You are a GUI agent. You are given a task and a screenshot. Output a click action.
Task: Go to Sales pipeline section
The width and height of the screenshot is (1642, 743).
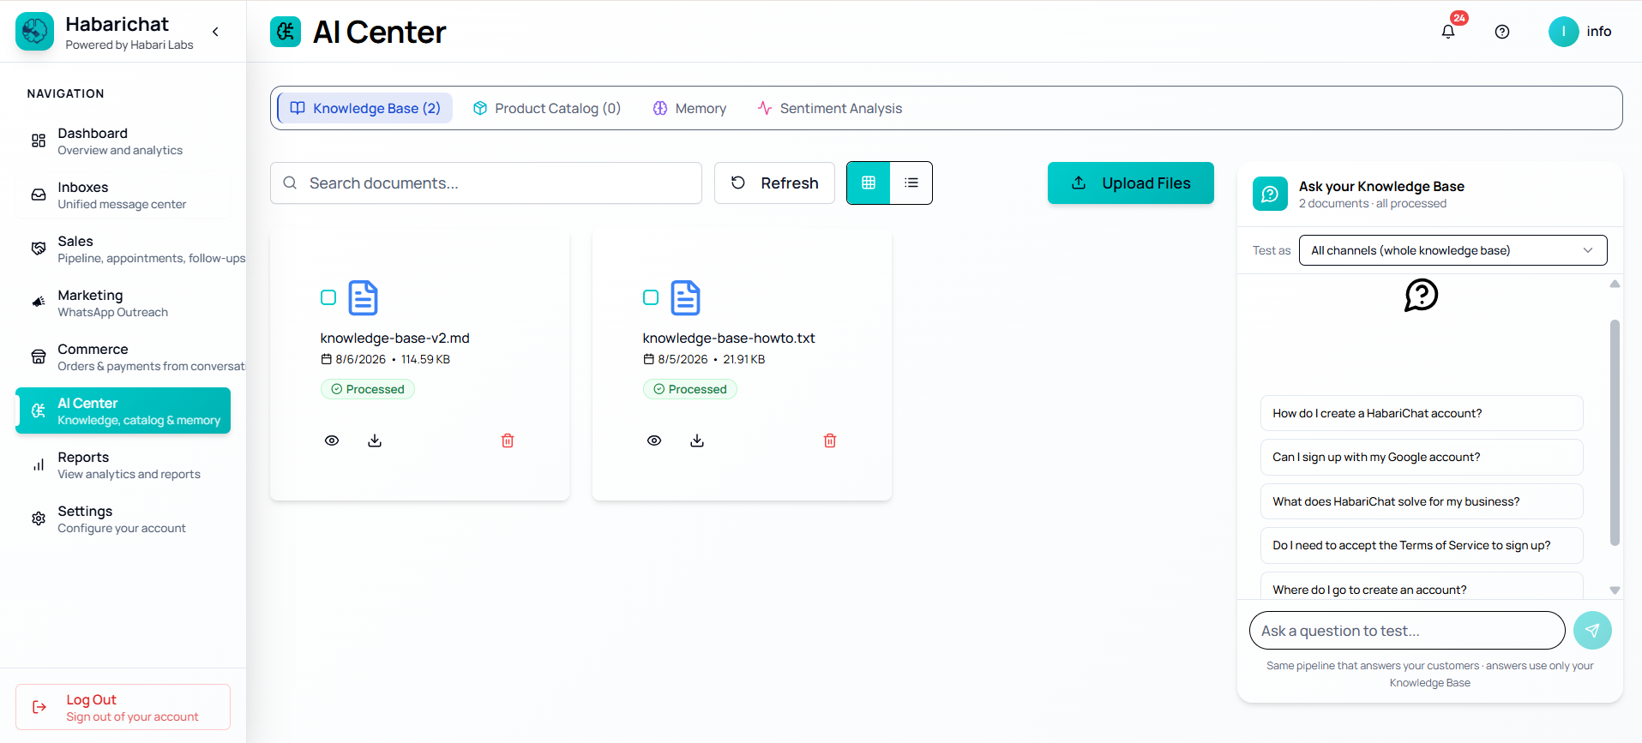coord(123,249)
